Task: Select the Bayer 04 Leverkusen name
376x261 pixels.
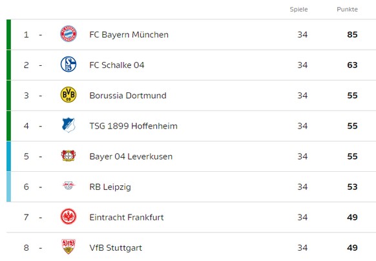Action: tap(131, 156)
